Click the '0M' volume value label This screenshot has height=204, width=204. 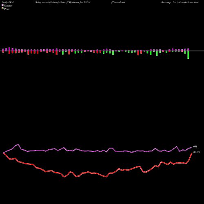point(195,146)
